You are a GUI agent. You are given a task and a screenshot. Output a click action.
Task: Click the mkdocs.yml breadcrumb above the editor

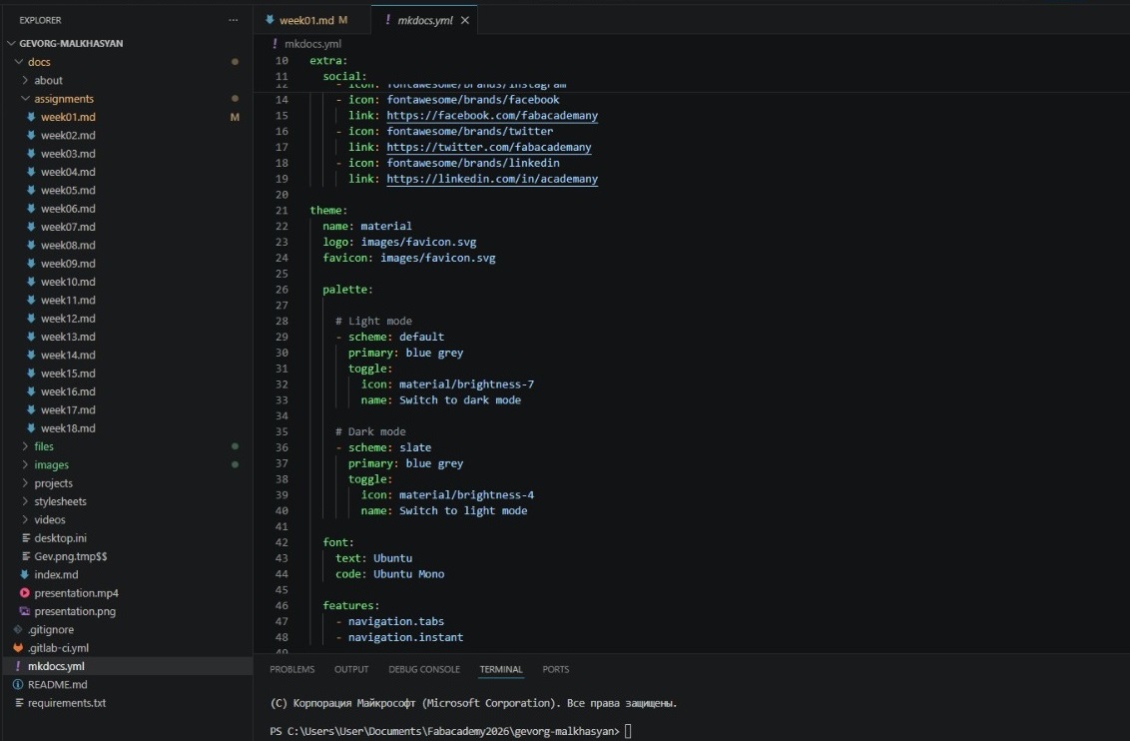[312, 44]
